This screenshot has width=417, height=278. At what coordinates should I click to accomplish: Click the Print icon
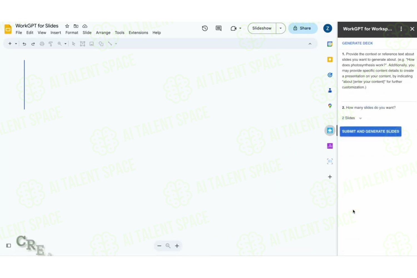42,44
